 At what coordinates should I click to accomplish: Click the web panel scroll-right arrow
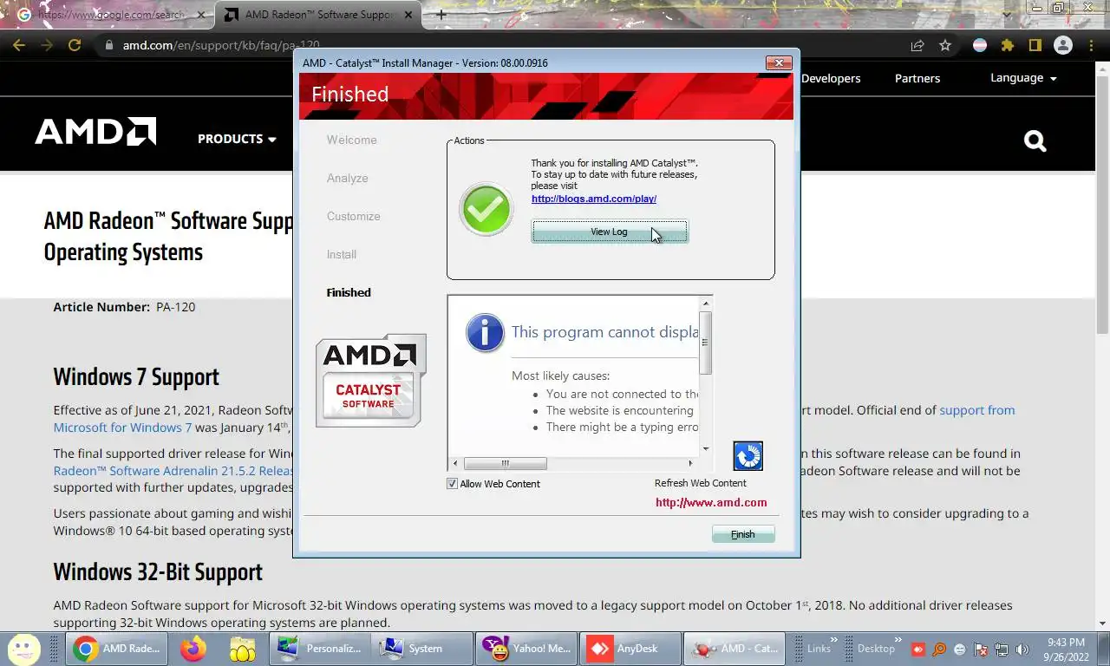(x=691, y=463)
